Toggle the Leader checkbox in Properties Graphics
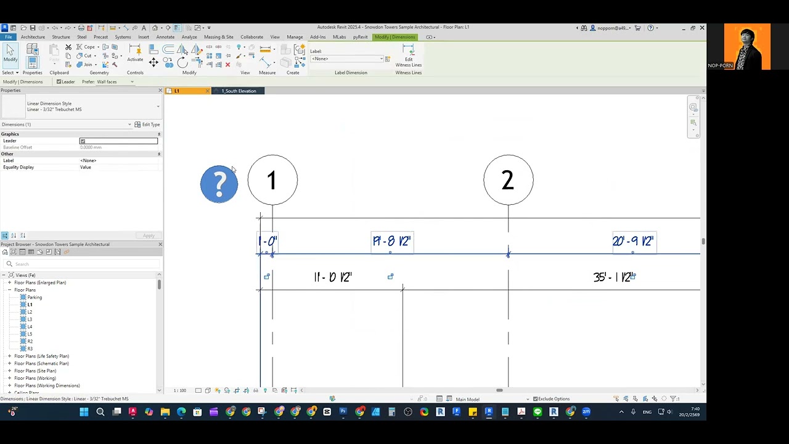 click(x=83, y=141)
